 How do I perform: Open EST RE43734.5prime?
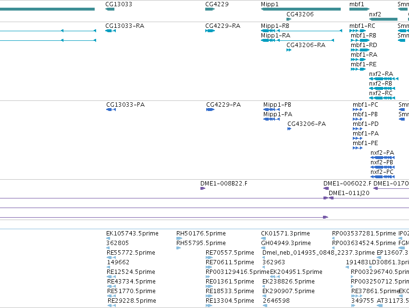112,286
